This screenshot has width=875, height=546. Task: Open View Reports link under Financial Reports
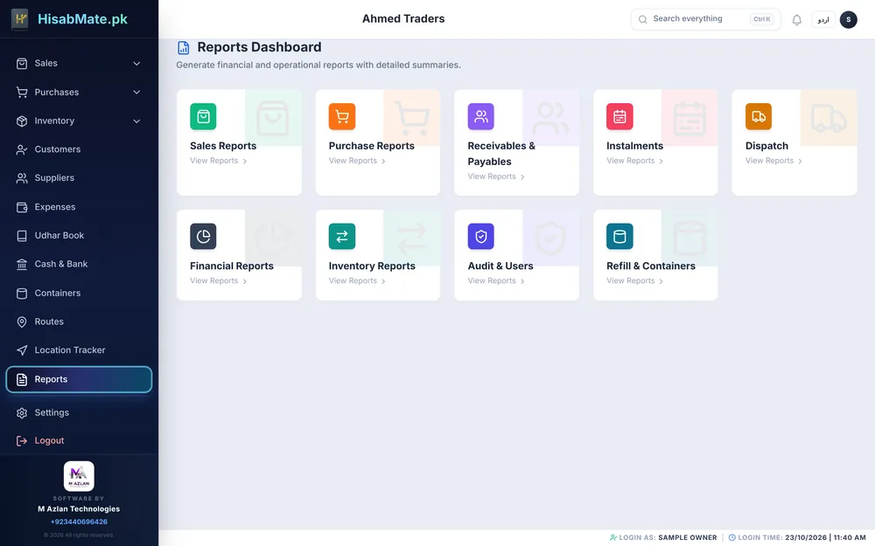click(218, 281)
